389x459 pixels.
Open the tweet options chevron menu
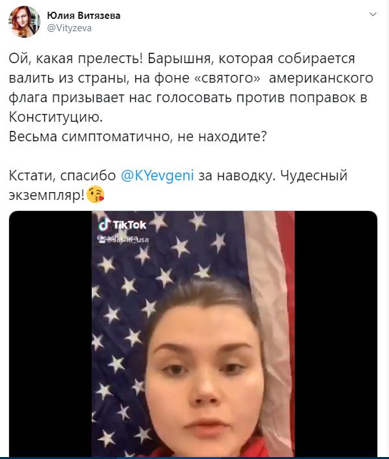[x=373, y=14]
